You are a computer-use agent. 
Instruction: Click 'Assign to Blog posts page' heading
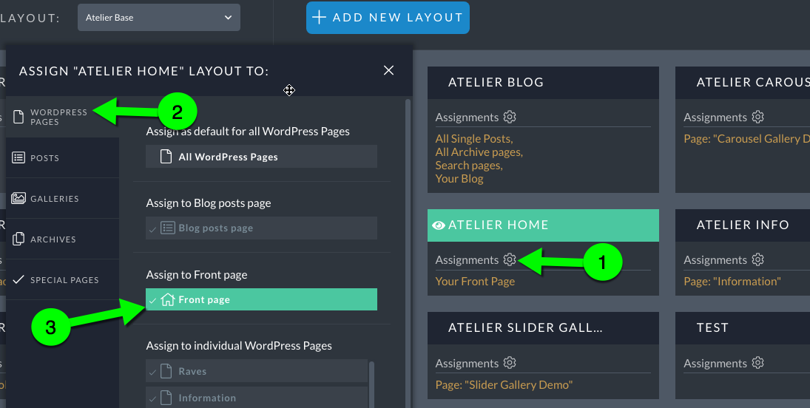coord(208,203)
